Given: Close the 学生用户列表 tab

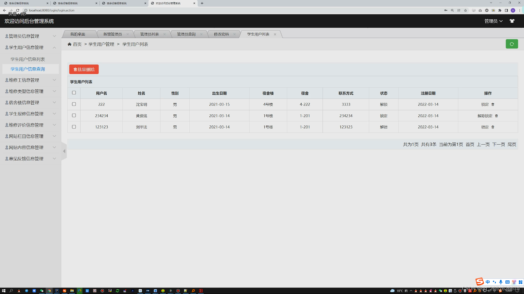Looking at the screenshot, I should point(275,34).
